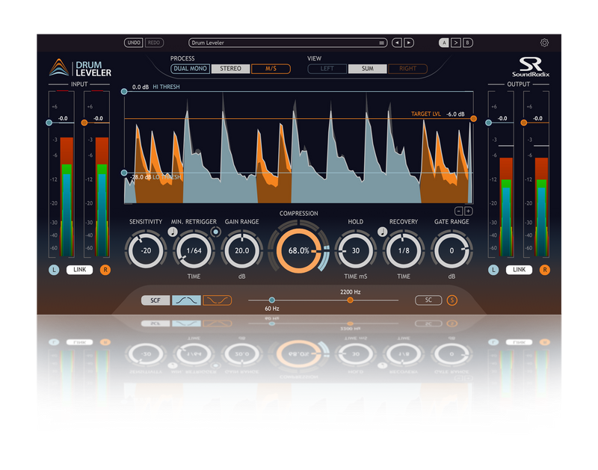Click the input left clip indicator
The height and width of the screenshot is (470, 598).
[62, 91]
